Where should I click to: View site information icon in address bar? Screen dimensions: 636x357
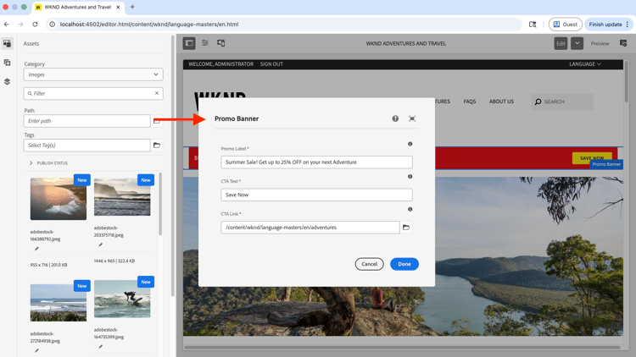click(53, 25)
